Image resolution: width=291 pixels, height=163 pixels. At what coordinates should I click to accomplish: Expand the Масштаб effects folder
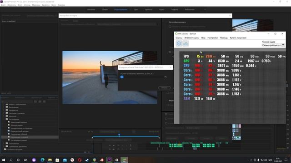4,116
